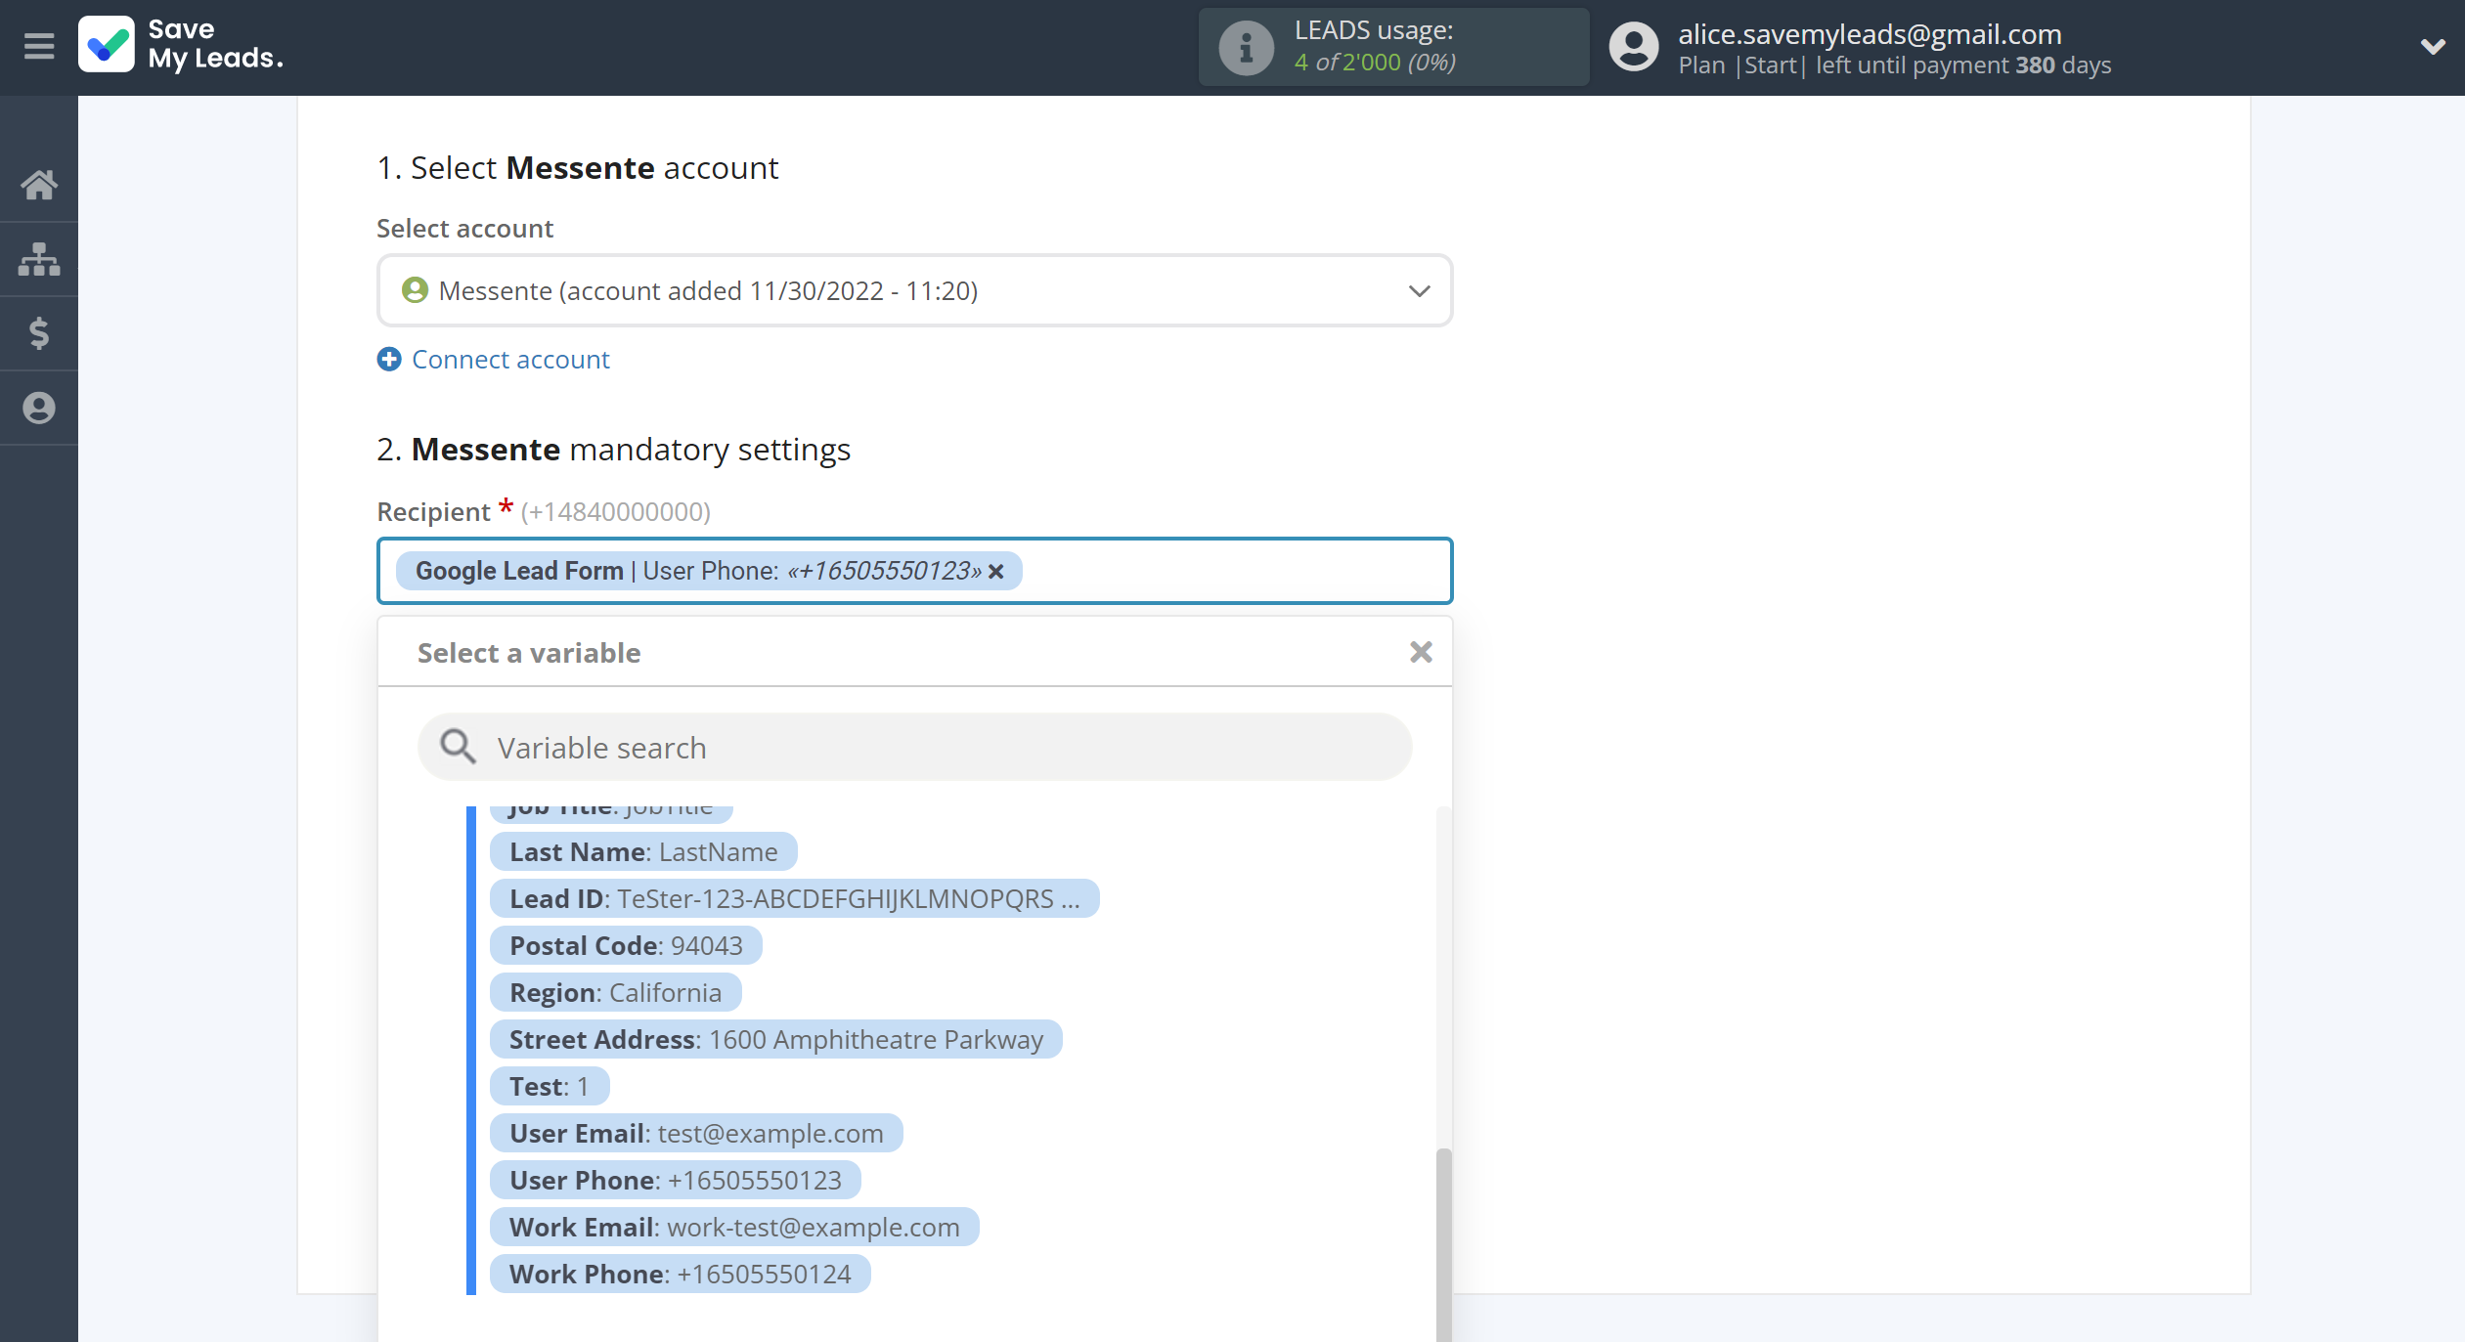Screen dimensions: 2465x1342
Task: Click the alice.savemyleads@gmail.com account email
Action: pyautogui.click(x=1870, y=33)
